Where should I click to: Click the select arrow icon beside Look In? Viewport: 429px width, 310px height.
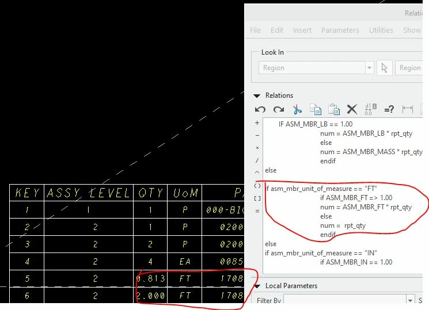point(385,68)
